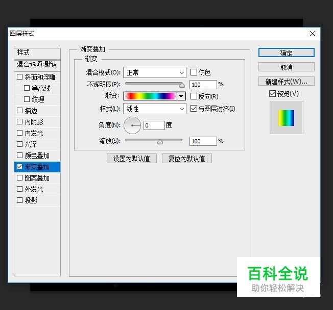Check the 颜色叠加 checkbox
The image size is (333, 310).
(x=19, y=156)
